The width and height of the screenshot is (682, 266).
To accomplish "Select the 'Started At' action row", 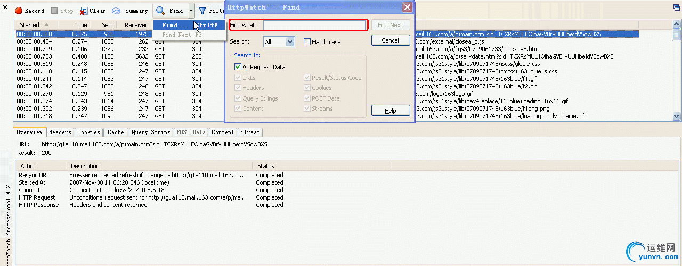I will tap(347, 182).
